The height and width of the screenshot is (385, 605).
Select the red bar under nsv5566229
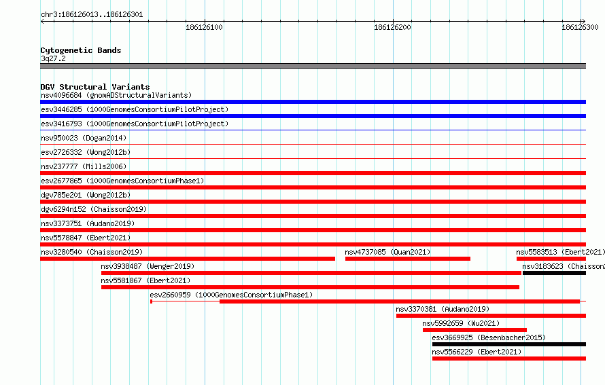(x=509, y=359)
